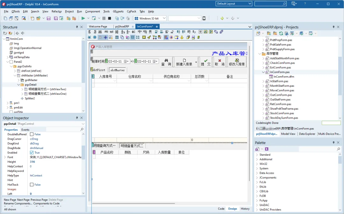Click the Previous Page link
The width and height of the screenshot is (344, 214).
(39, 200)
